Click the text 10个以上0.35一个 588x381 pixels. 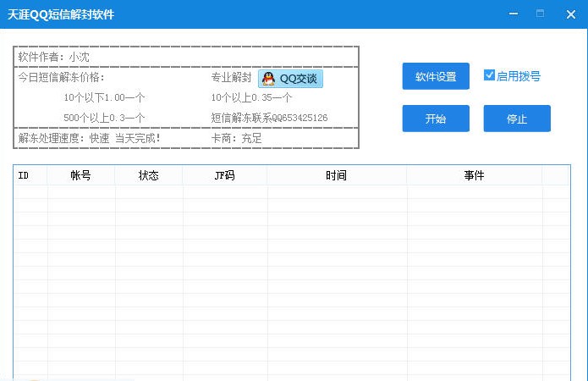[251, 97]
